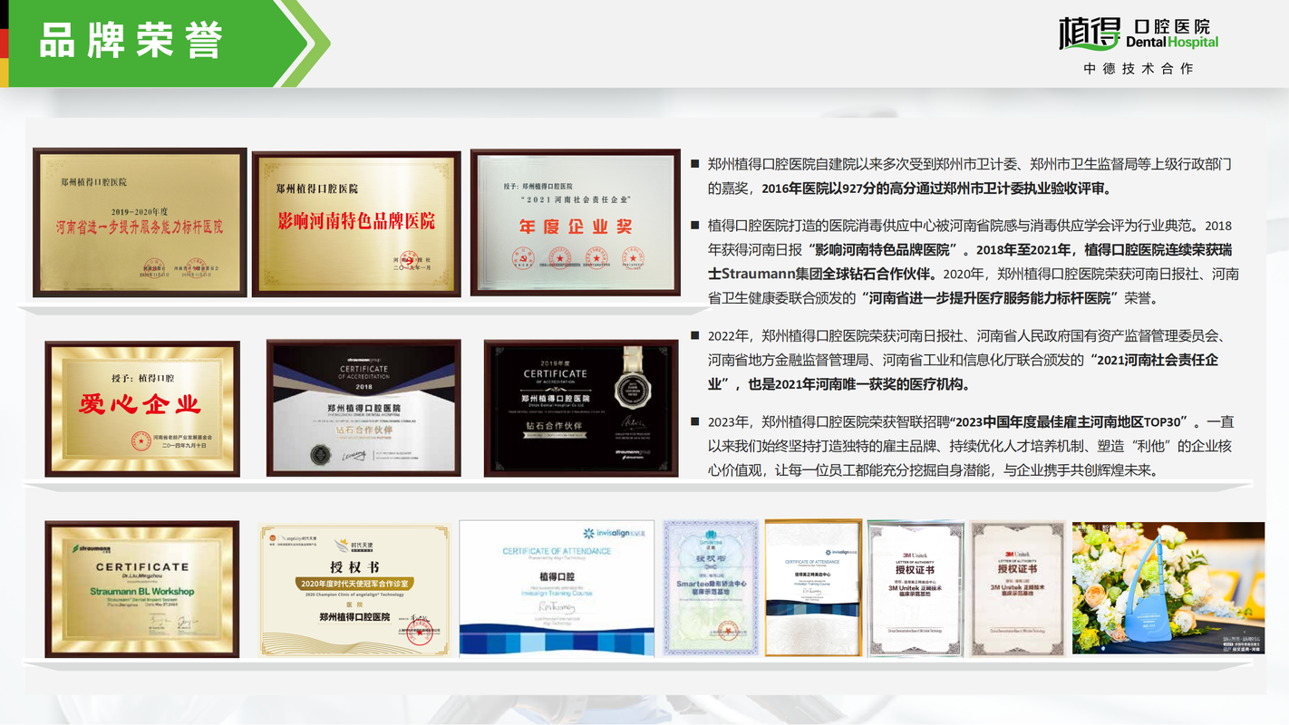Select the 2019年度 Certificate of Accreditation plaque
The image size is (1289, 725).
581,408
